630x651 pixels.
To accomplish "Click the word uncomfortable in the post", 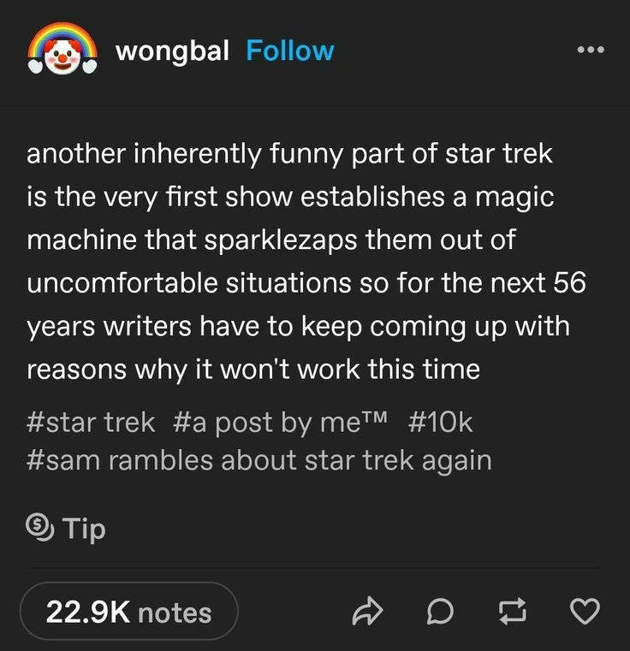I will coord(122,282).
